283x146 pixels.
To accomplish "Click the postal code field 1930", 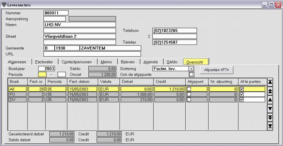I will click(x=67, y=48).
